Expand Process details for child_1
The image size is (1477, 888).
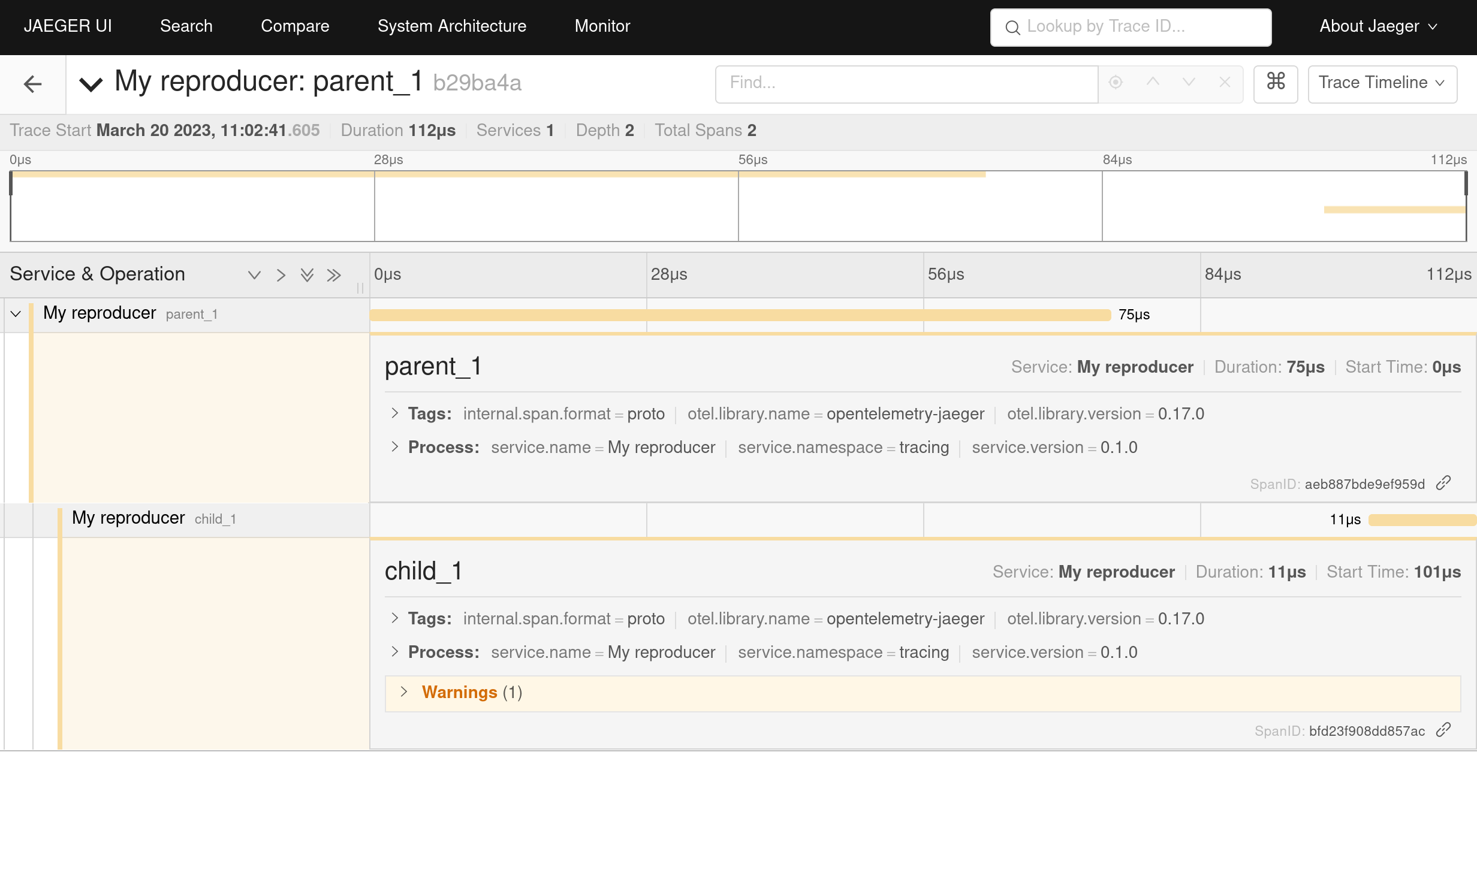[396, 653]
